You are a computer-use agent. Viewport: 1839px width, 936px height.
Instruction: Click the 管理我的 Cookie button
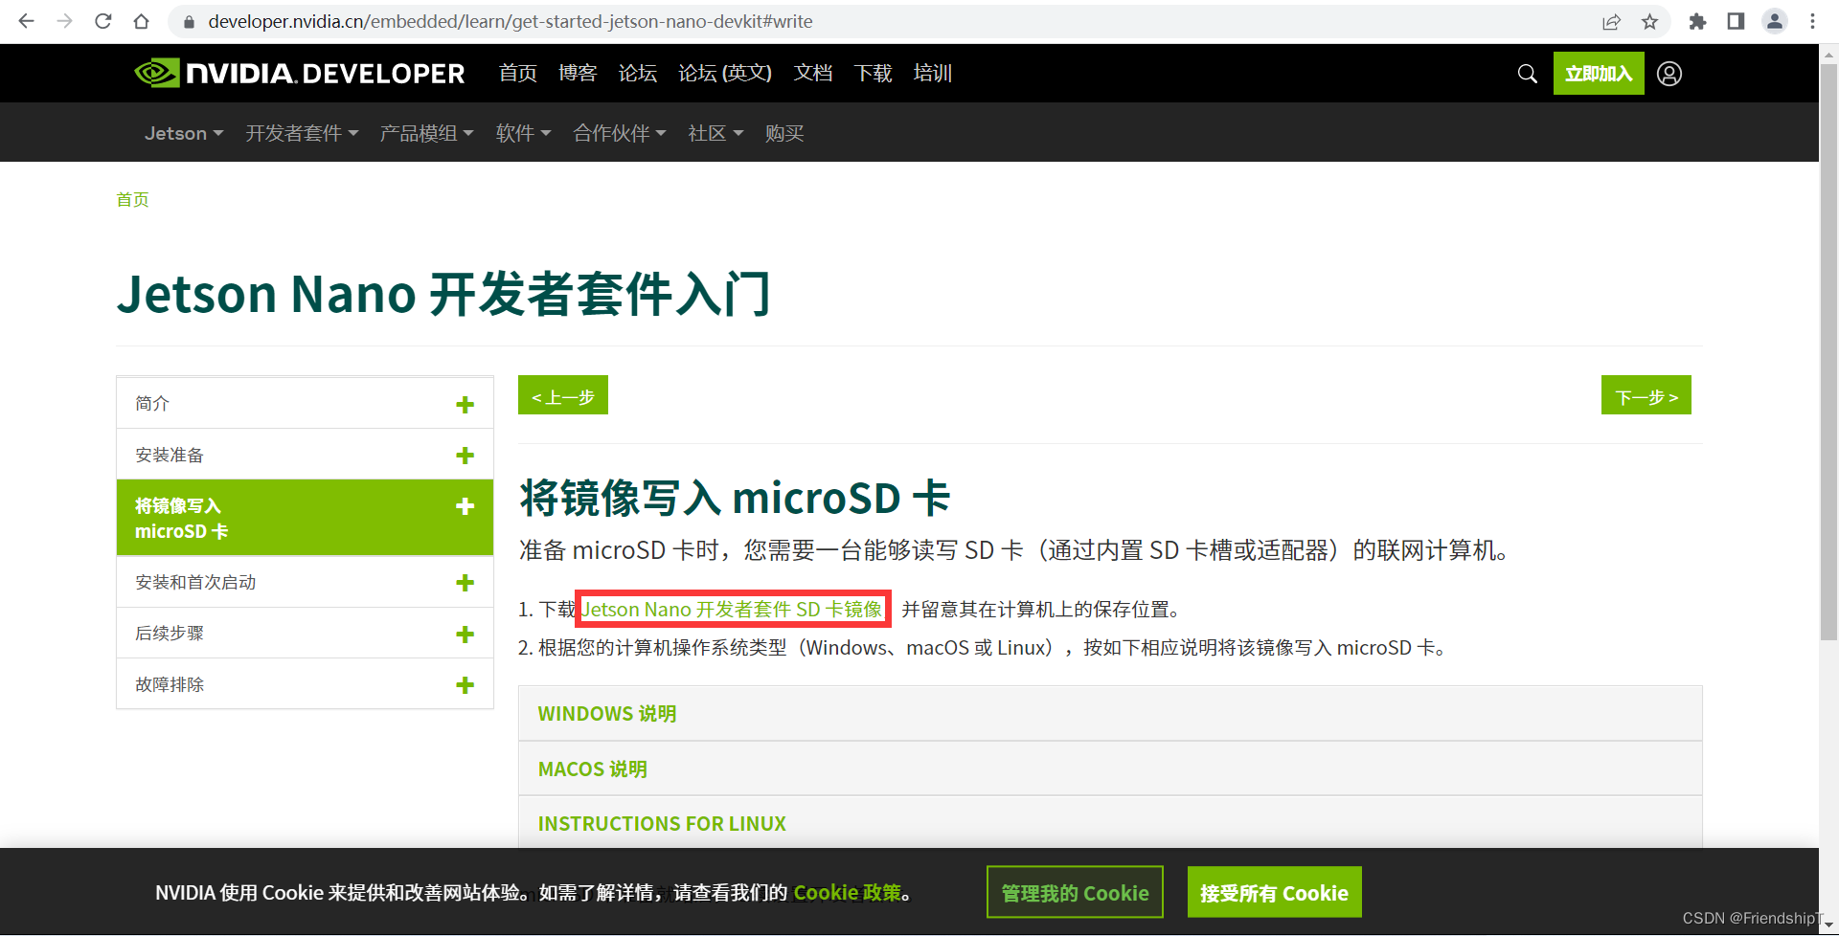tap(1075, 892)
